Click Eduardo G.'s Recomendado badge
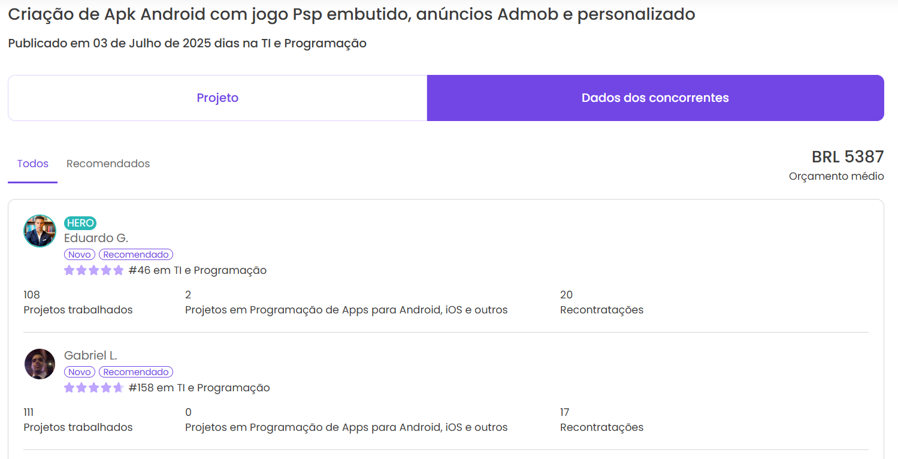Screen dimensions: 898x459 click(136, 255)
